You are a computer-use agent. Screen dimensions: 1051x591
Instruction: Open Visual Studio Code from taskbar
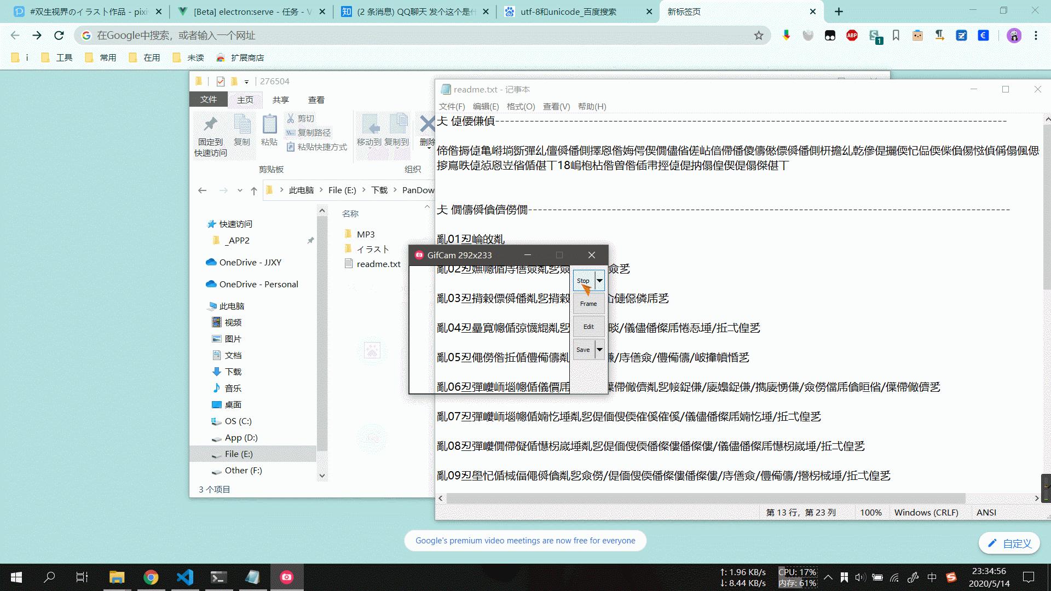point(185,577)
